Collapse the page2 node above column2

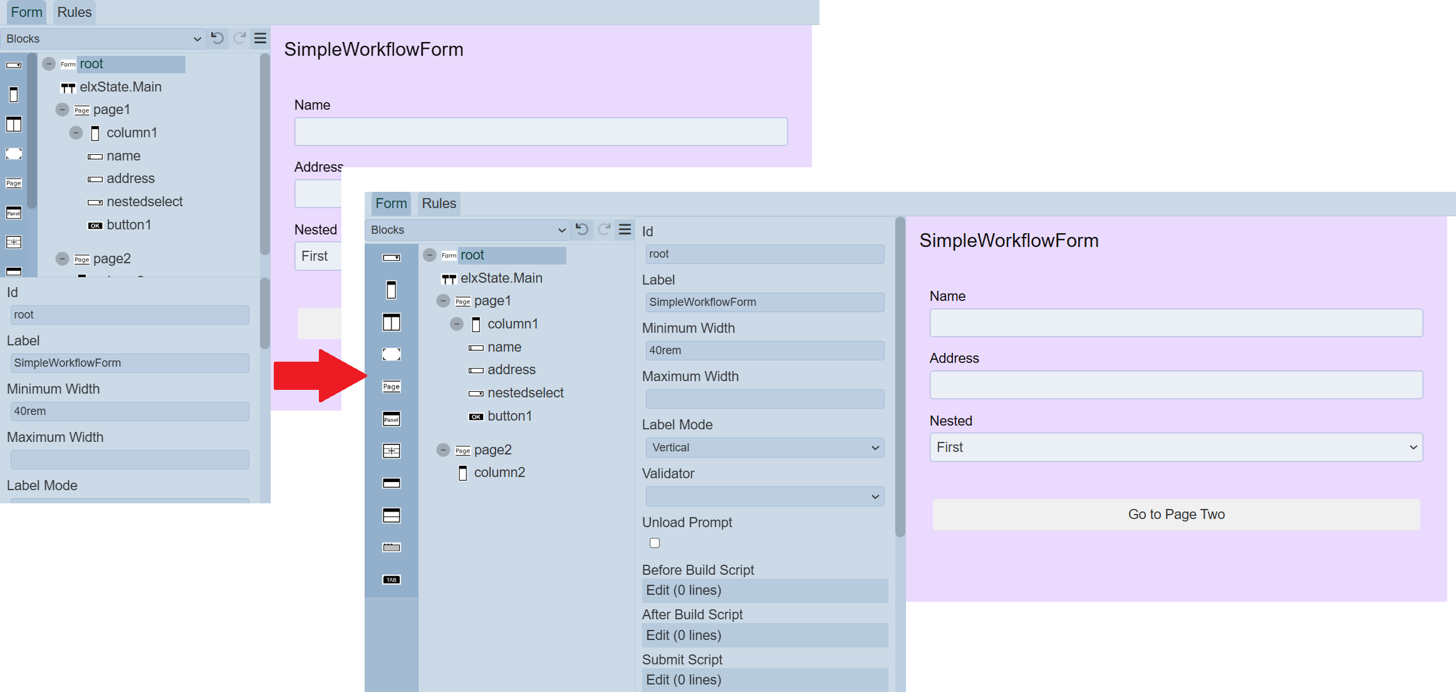(443, 450)
